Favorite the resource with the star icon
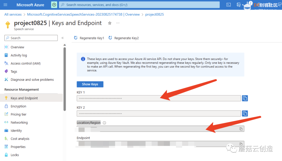This screenshot has height=161, width=282. (110, 23)
